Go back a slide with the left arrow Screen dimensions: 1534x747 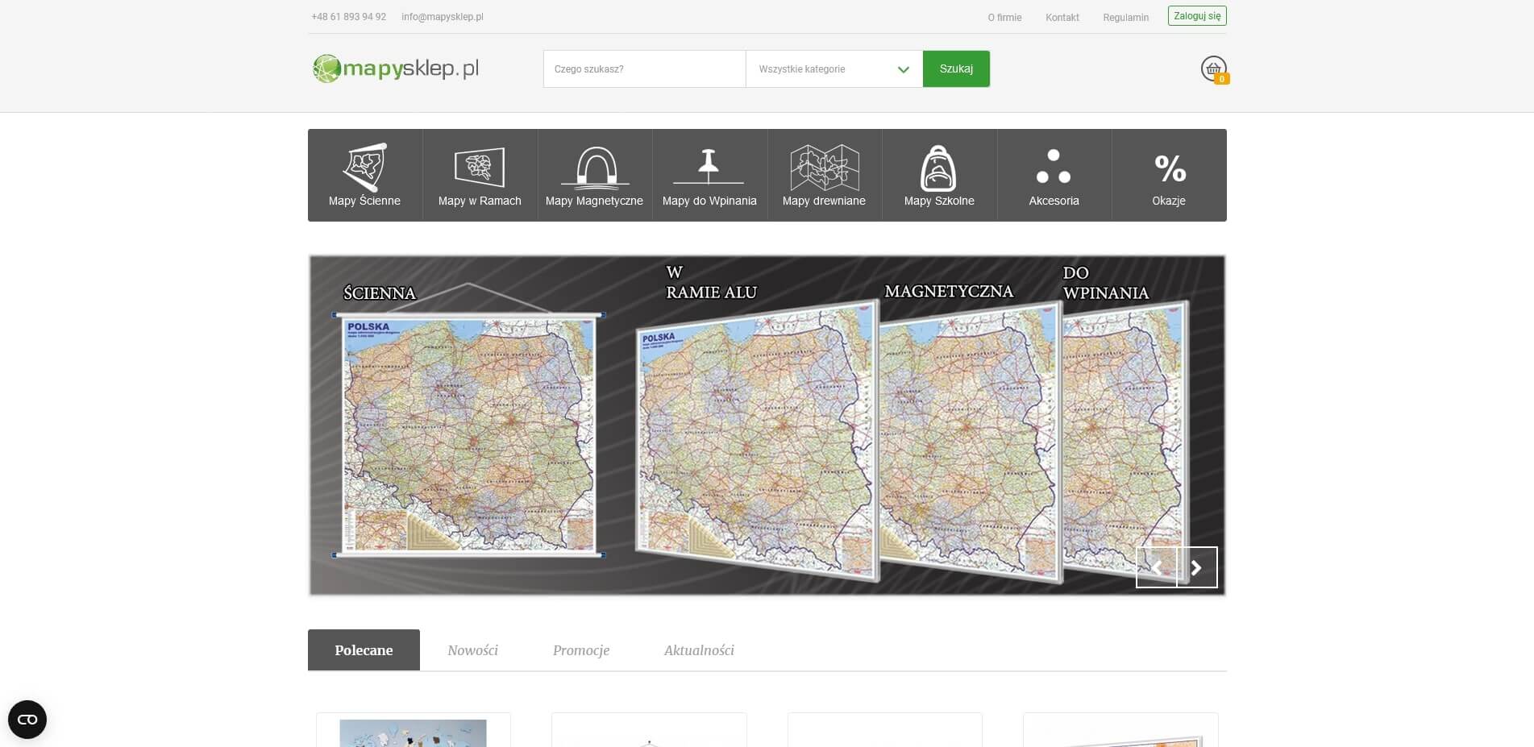[1157, 567]
